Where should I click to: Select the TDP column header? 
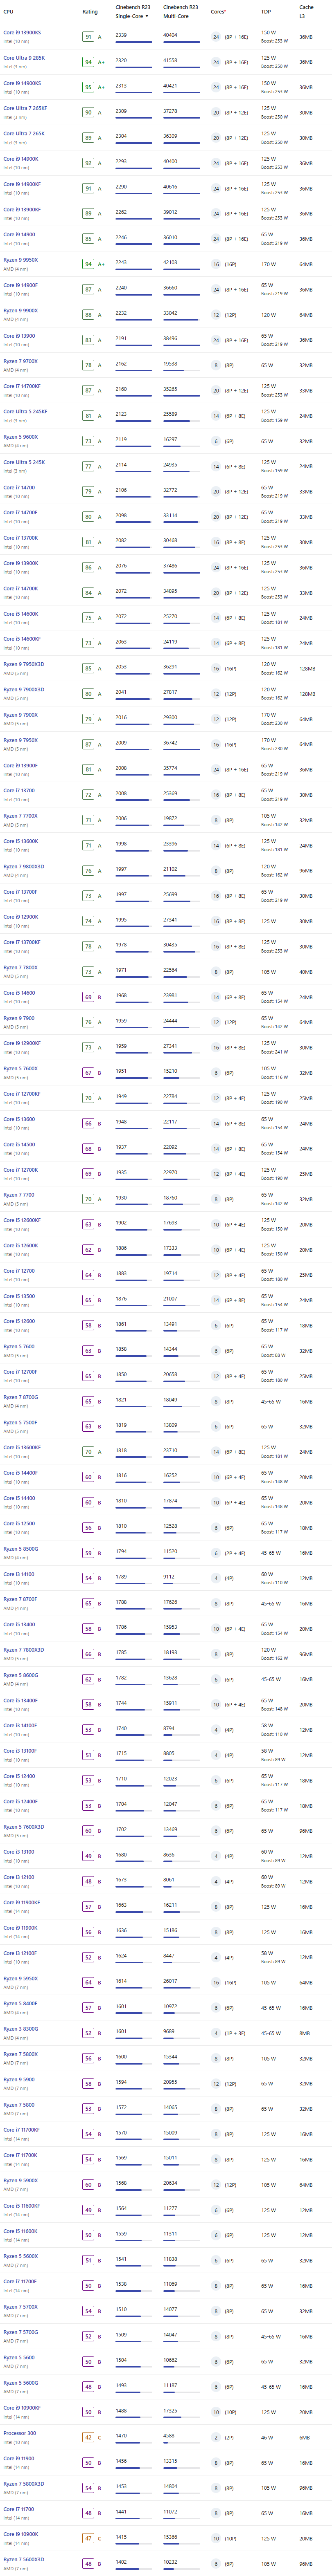coord(266,12)
